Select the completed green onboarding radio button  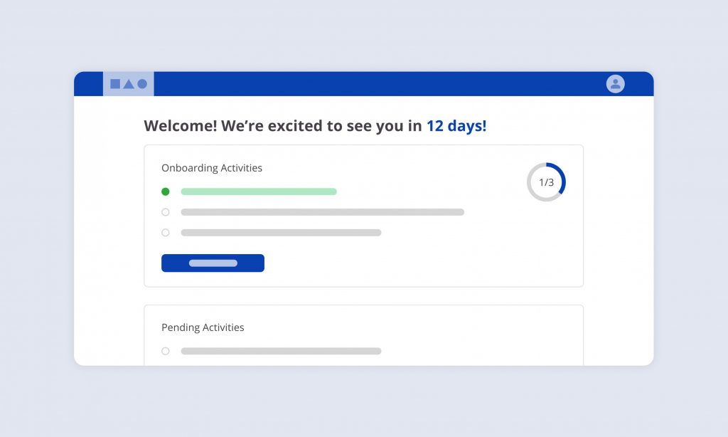pyautogui.click(x=166, y=191)
